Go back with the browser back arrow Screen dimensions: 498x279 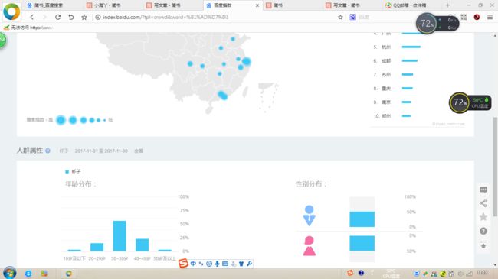31,17
